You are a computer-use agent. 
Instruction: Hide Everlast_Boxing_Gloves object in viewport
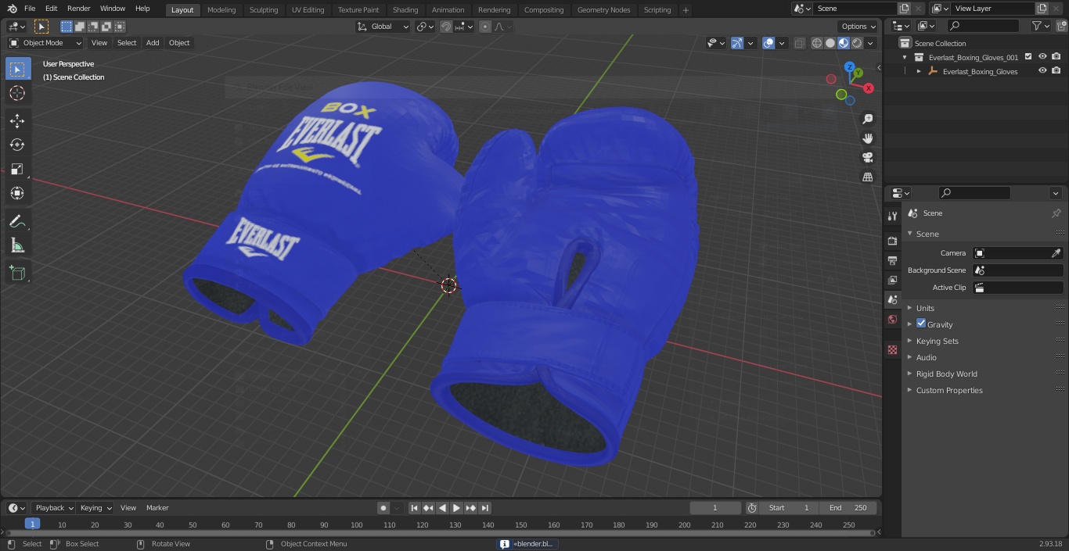(1042, 71)
